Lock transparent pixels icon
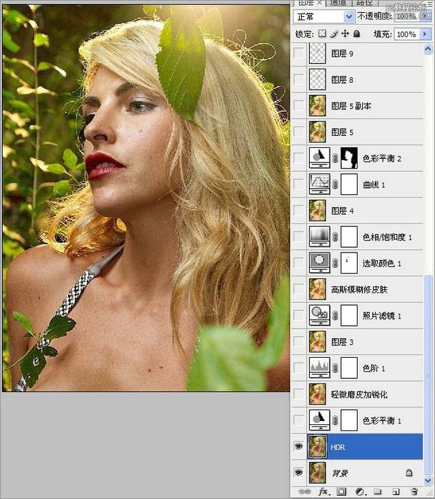 point(322,33)
